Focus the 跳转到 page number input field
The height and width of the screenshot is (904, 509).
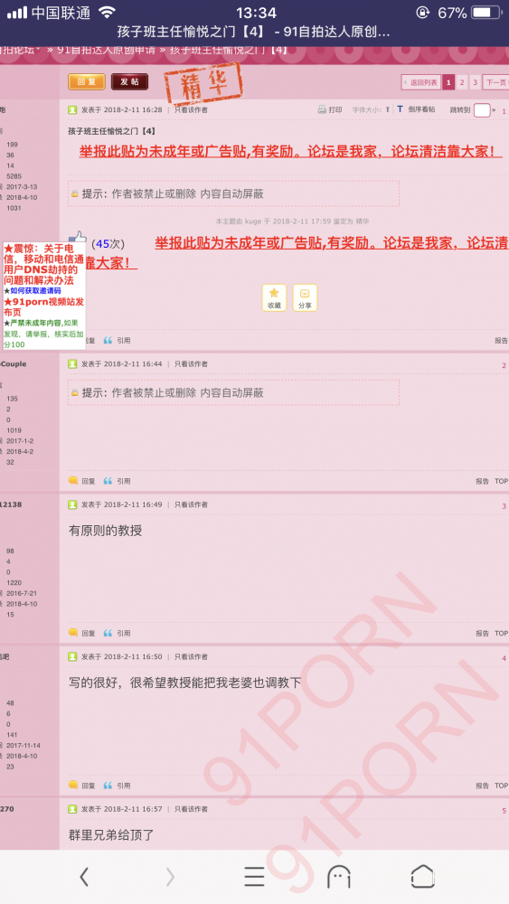[x=482, y=110]
